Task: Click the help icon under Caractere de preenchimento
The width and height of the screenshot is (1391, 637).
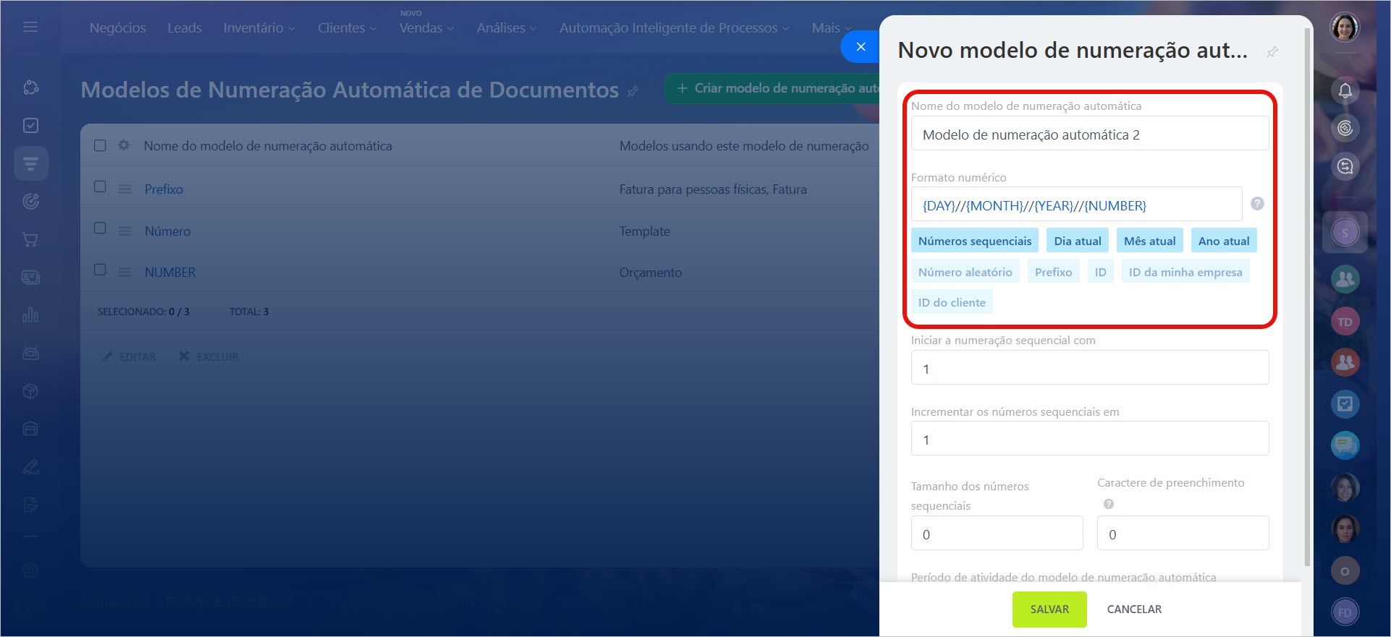Action: point(1108,504)
